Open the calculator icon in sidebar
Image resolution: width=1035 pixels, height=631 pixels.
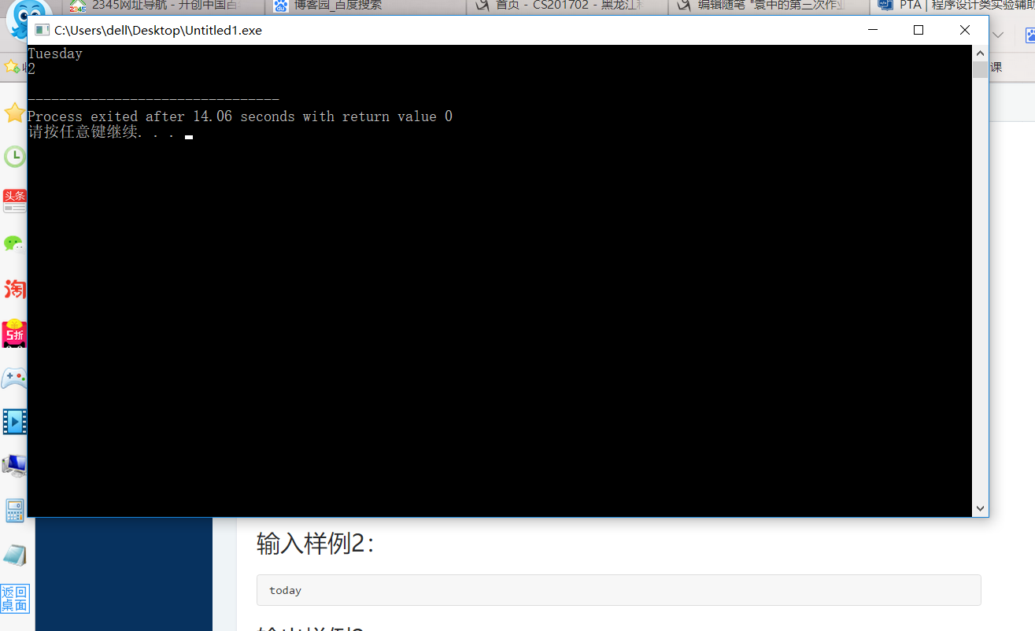click(14, 511)
